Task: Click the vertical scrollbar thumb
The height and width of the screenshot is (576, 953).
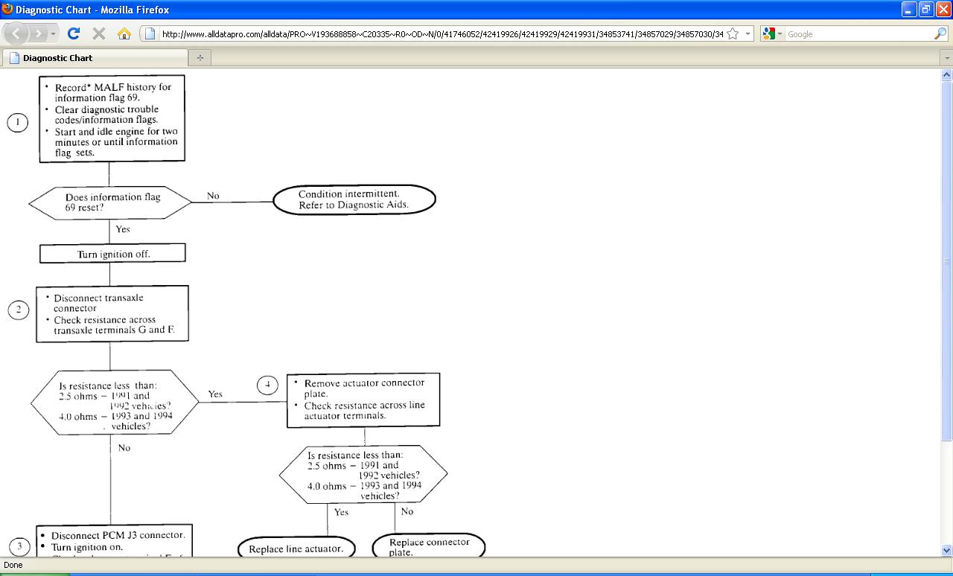Action: (947, 260)
